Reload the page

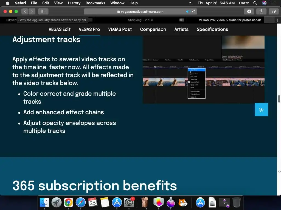click(194, 11)
